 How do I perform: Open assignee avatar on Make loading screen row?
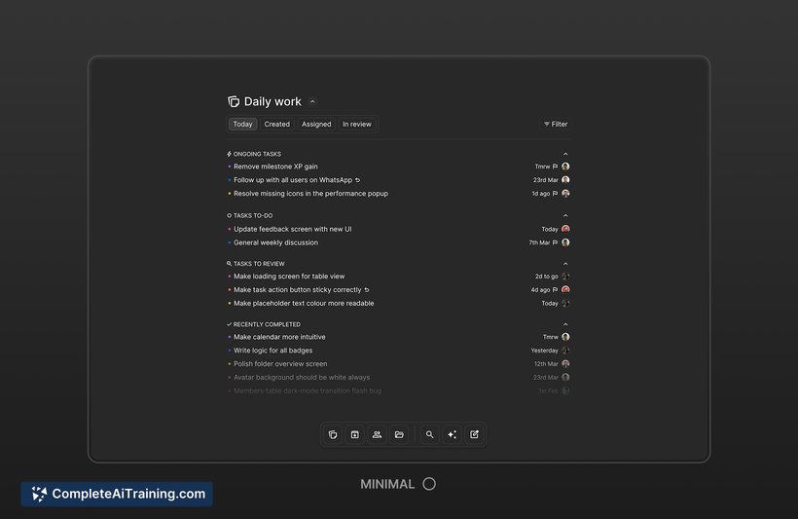click(565, 276)
